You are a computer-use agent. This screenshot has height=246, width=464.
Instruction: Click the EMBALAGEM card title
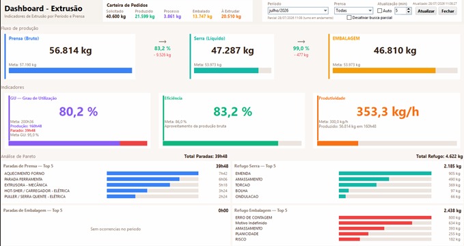click(346, 38)
